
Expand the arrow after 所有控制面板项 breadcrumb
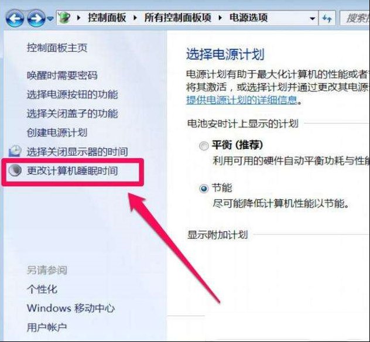[x=220, y=18]
